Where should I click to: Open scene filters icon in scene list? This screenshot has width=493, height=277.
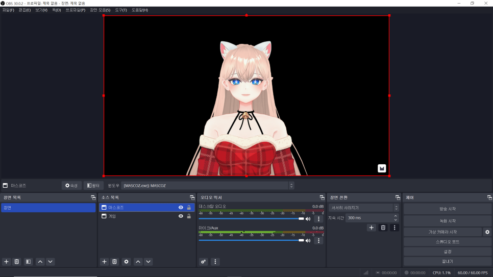(28, 262)
